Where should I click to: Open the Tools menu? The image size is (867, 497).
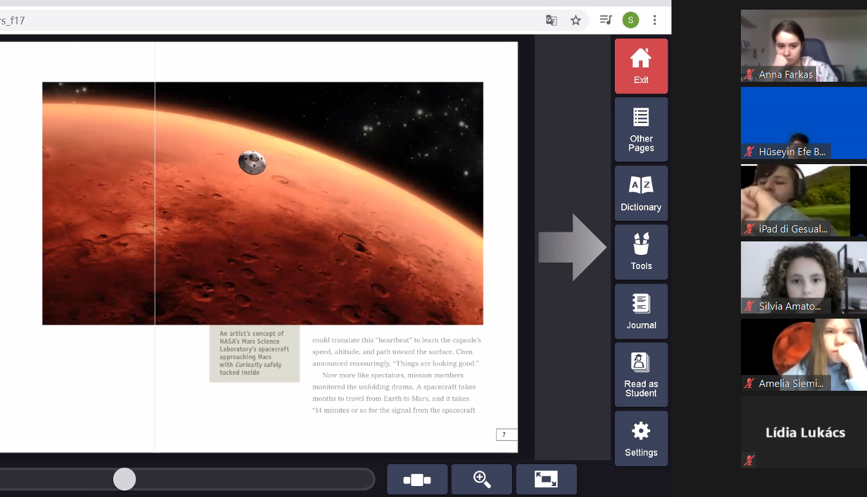pyautogui.click(x=641, y=252)
